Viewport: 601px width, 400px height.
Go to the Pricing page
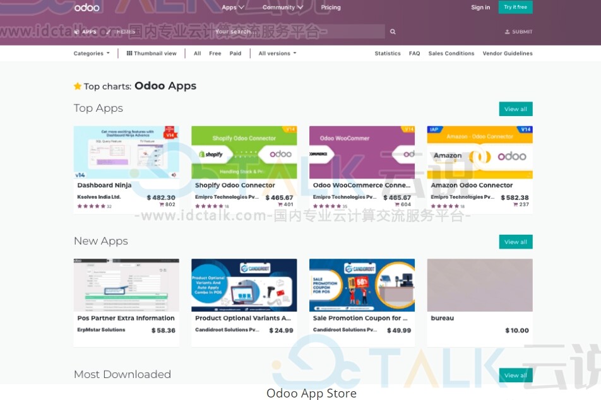click(x=331, y=8)
